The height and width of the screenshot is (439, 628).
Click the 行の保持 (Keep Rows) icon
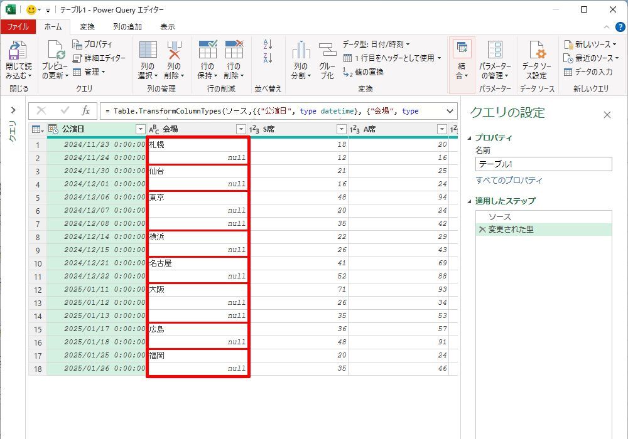(x=207, y=51)
